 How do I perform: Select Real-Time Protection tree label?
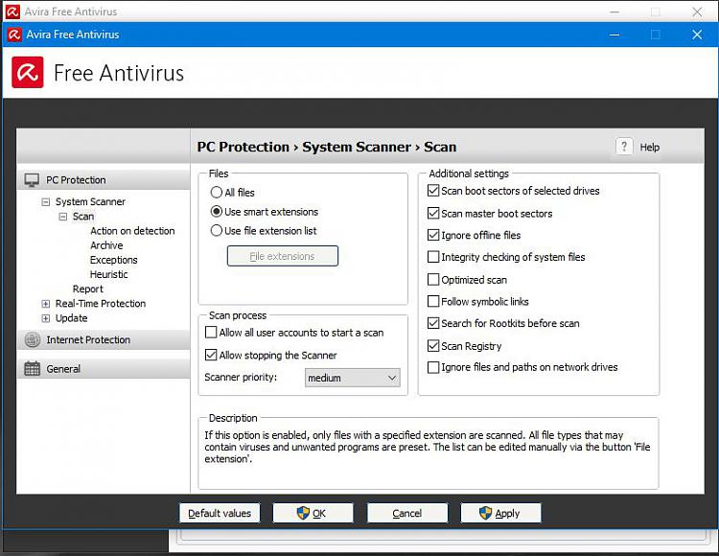101,304
